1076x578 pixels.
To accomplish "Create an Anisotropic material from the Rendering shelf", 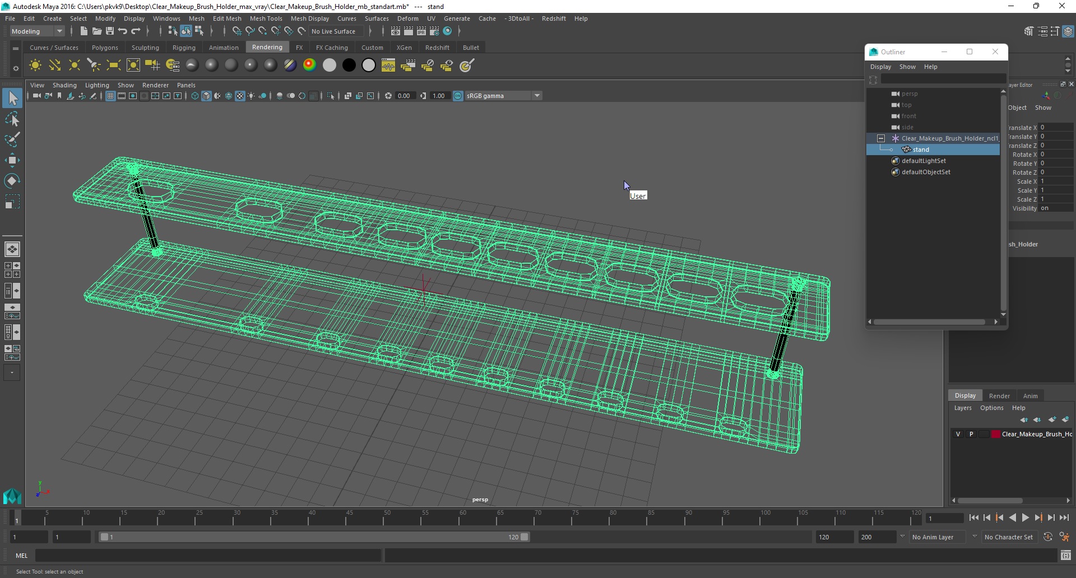I will click(192, 66).
